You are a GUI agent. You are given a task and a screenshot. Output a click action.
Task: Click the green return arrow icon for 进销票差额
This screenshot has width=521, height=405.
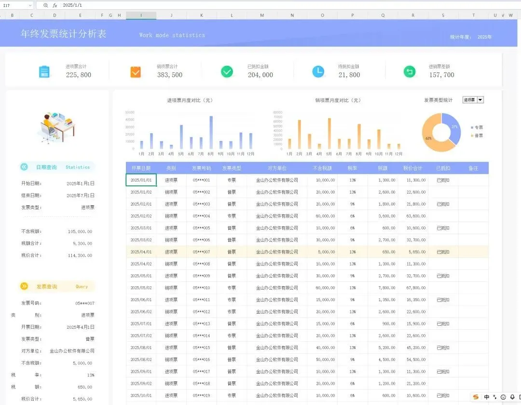(x=410, y=71)
